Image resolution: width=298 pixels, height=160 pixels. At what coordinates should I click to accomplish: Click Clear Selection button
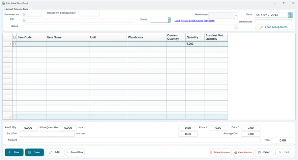click(x=243, y=152)
